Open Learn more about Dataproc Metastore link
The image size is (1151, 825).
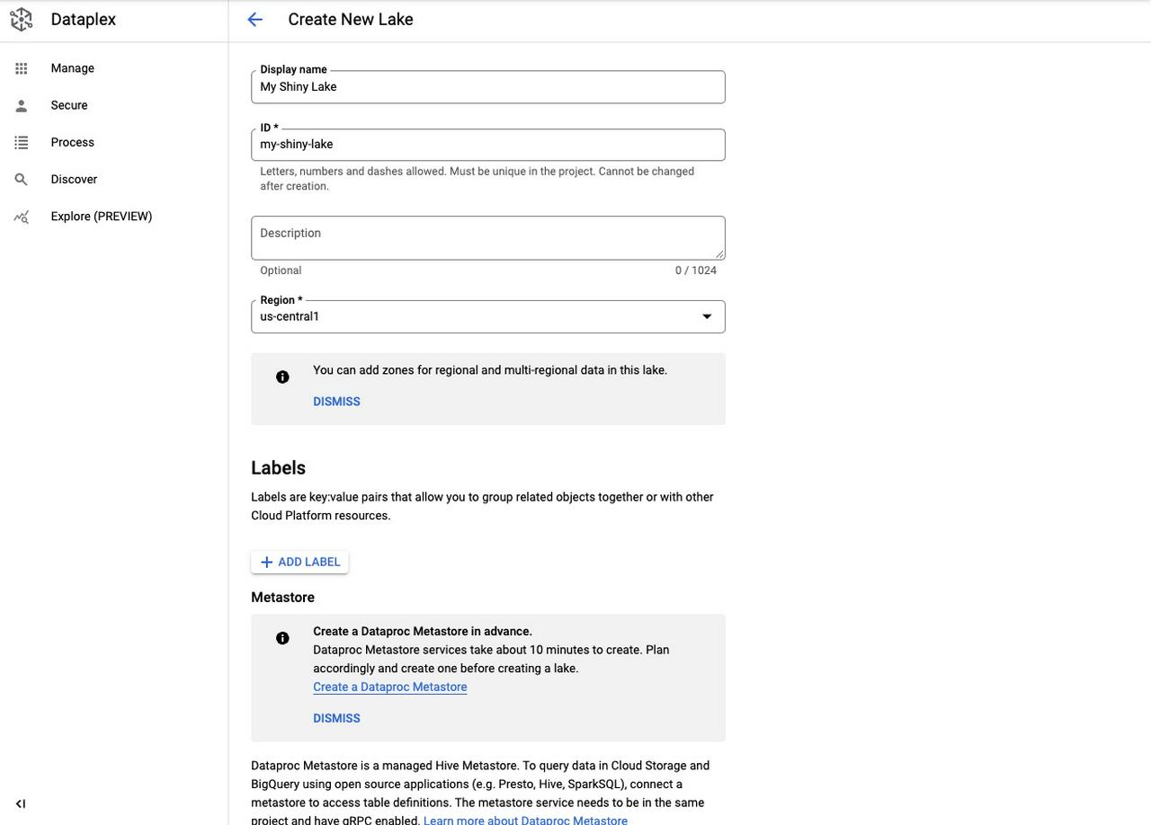pyautogui.click(x=526, y=820)
